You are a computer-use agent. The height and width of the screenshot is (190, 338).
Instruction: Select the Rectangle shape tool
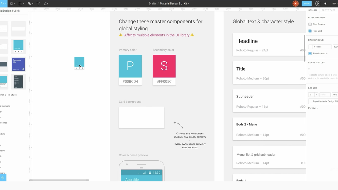click(x=20, y=3)
